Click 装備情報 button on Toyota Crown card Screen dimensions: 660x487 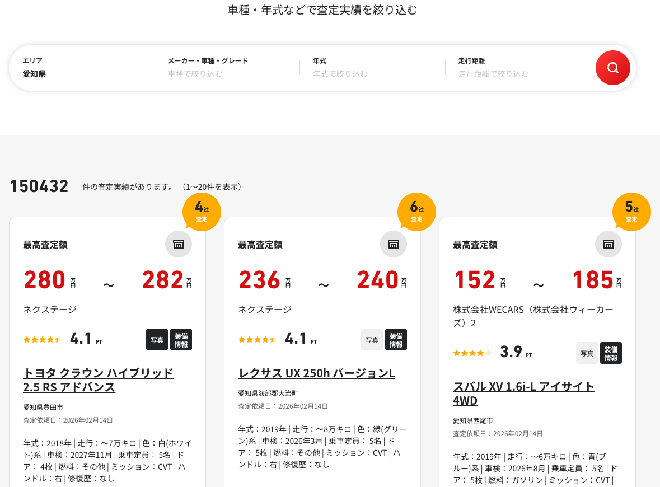pyautogui.click(x=181, y=340)
